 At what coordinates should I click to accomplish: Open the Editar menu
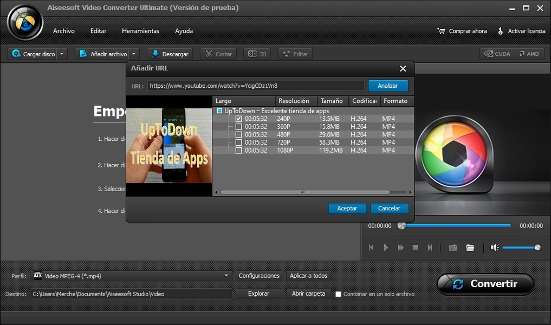[x=98, y=31]
